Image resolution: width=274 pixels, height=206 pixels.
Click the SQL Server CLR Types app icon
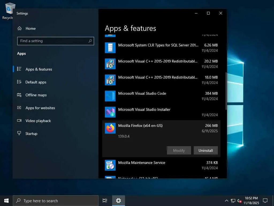(110, 48)
